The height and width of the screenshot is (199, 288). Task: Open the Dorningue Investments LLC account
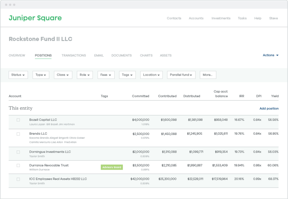[50, 152]
